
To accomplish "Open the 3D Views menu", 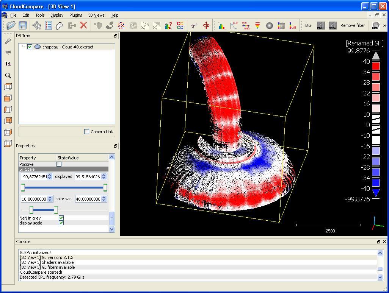I will tap(96, 15).
